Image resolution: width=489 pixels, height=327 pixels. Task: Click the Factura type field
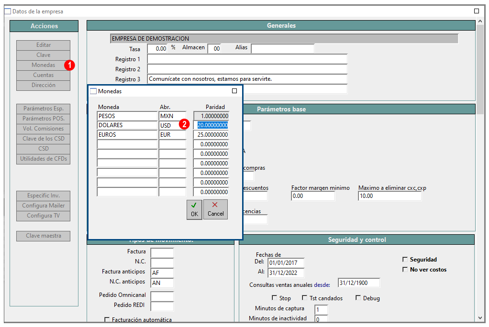[162, 253]
